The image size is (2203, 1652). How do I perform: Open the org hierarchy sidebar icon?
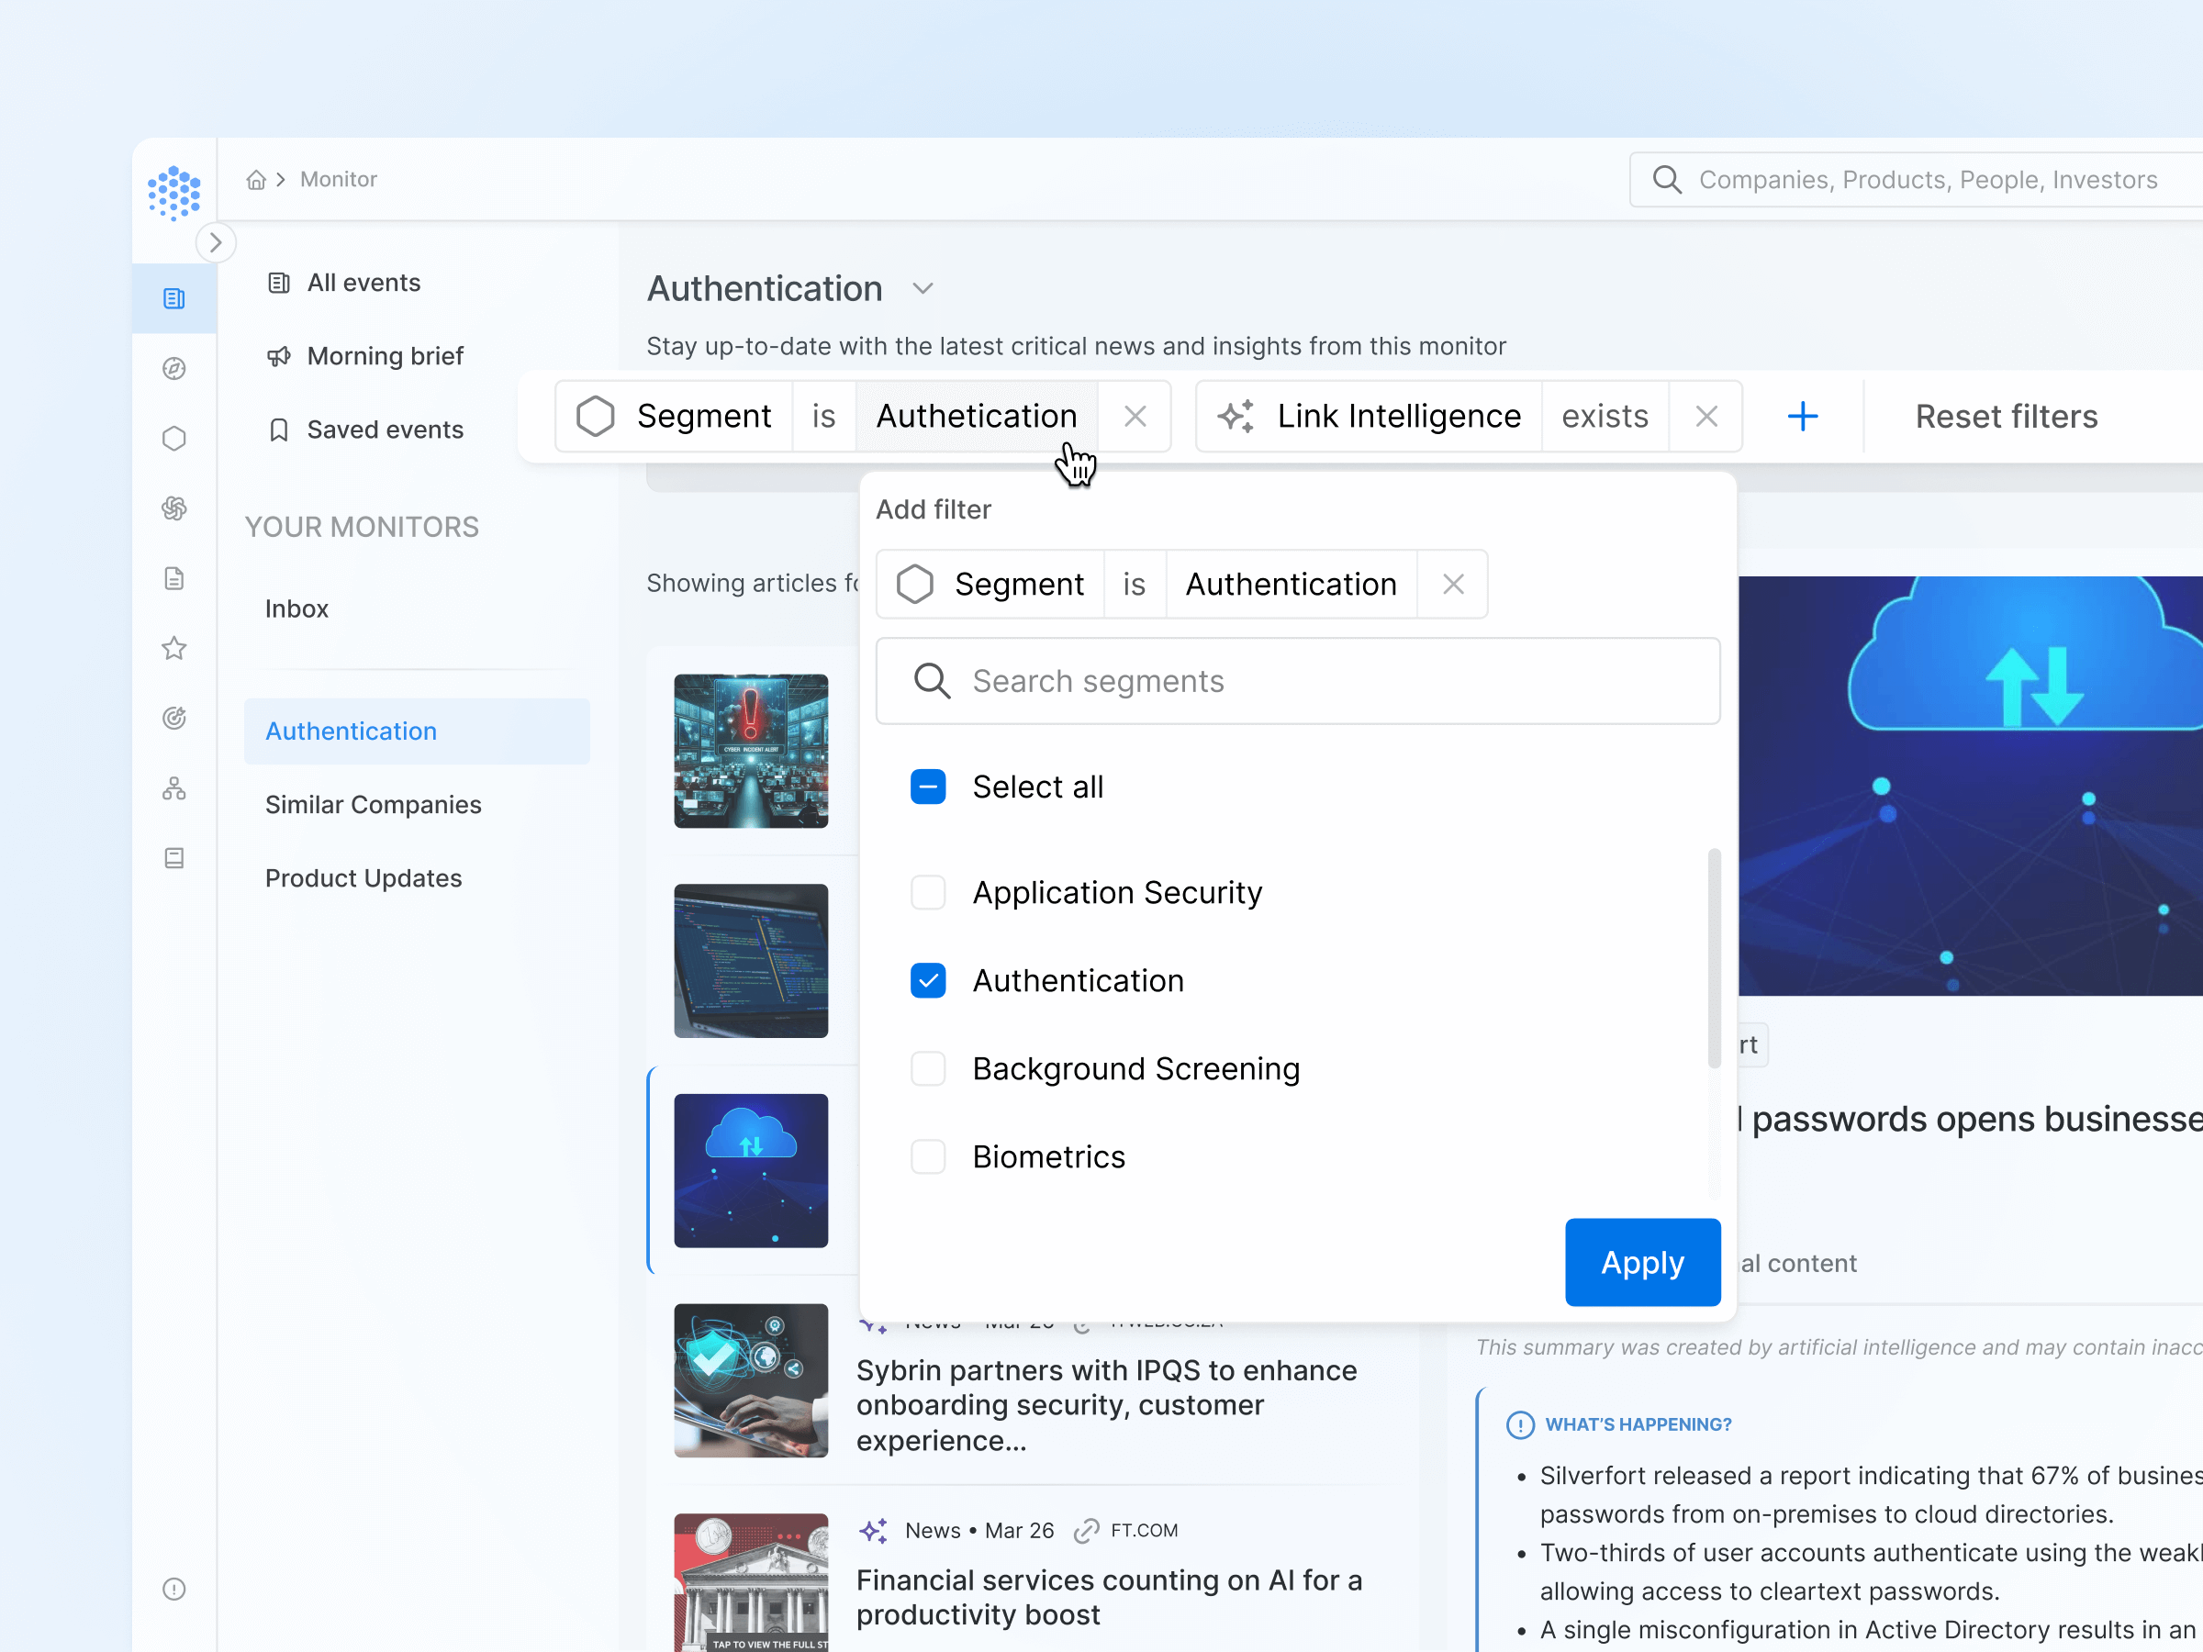174,788
